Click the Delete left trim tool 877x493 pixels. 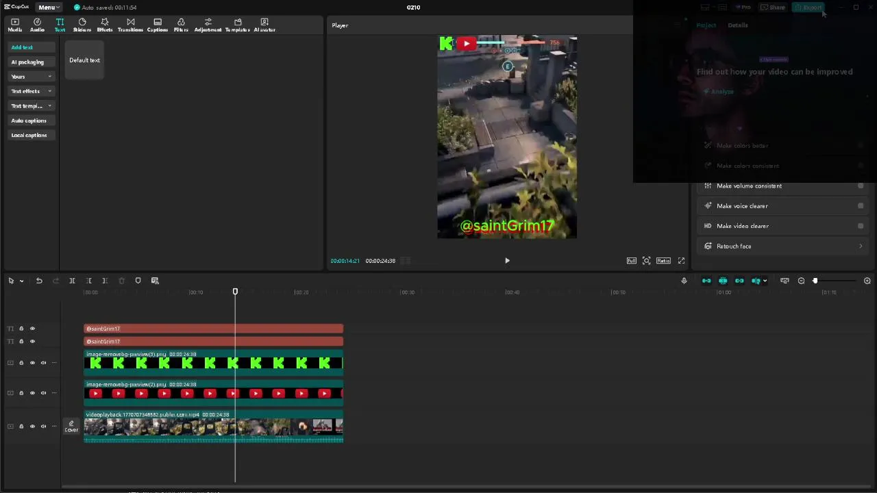click(x=88, y=281)
